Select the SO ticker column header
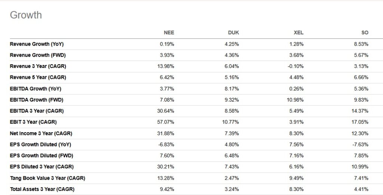 (365, 33)
